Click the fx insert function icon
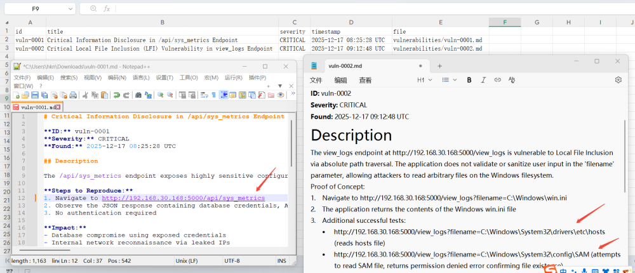This screenshot has width=635, height=273. 107,9
